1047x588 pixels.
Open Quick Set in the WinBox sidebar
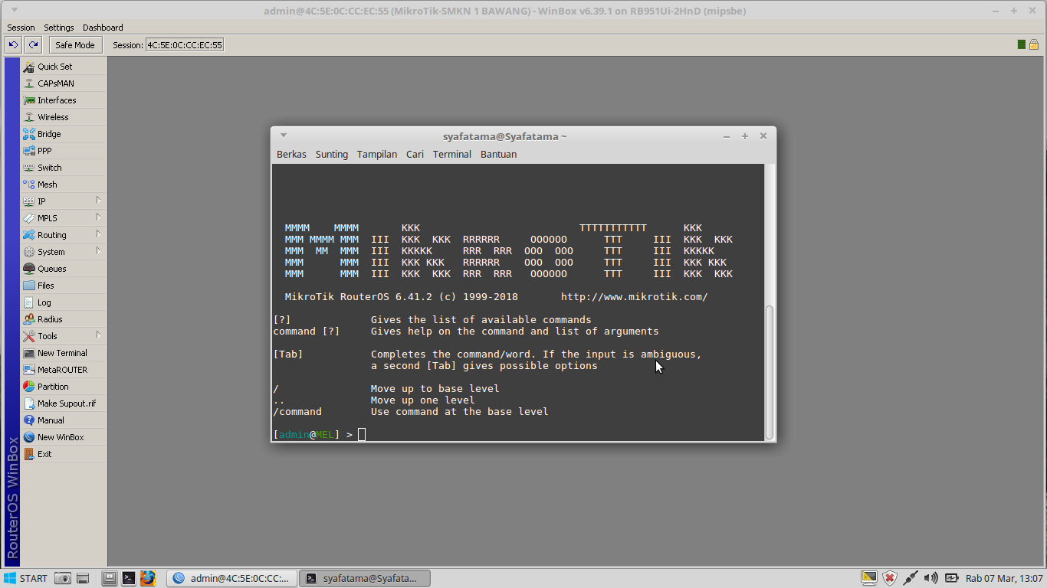click(64, 67)
